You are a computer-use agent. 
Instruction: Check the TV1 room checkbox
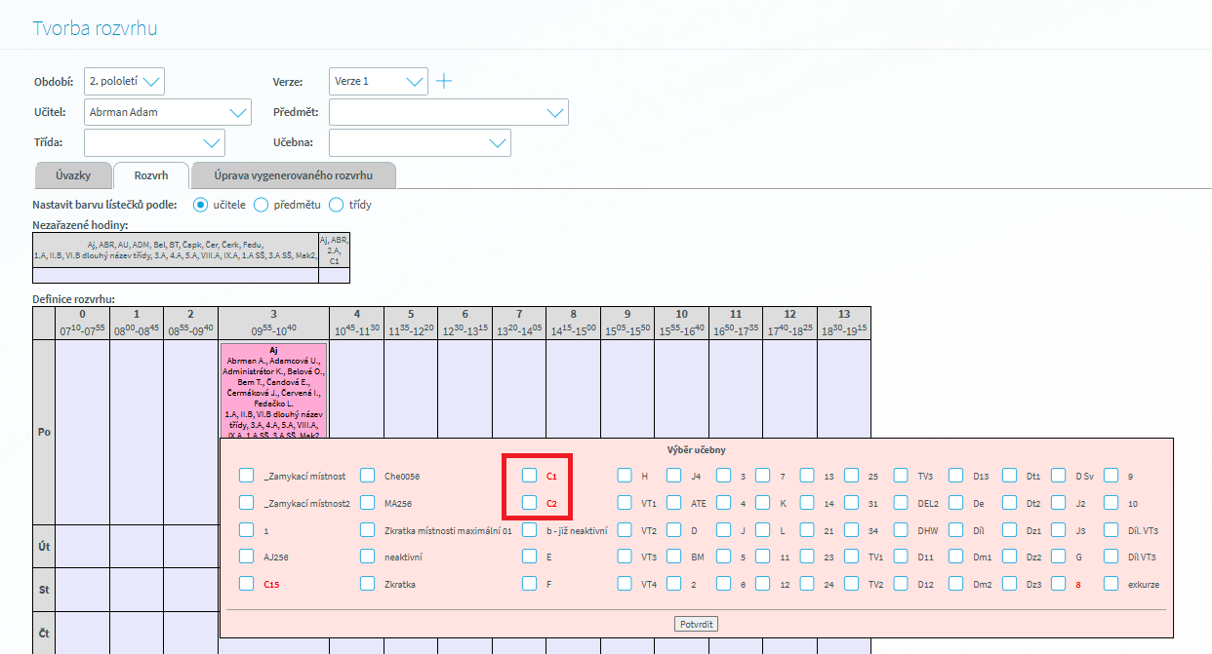pos(852,557)
